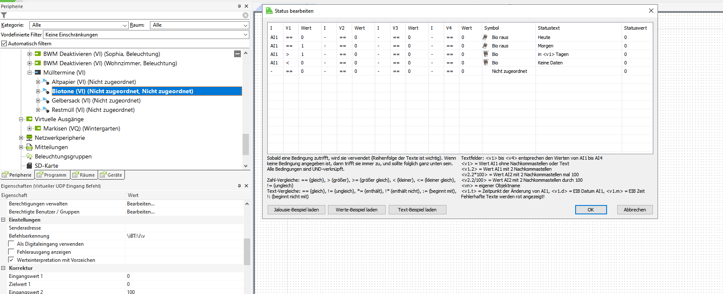Select the Gelbersack (VI) tree item
723x294 pixels.
tap(96, 100)
